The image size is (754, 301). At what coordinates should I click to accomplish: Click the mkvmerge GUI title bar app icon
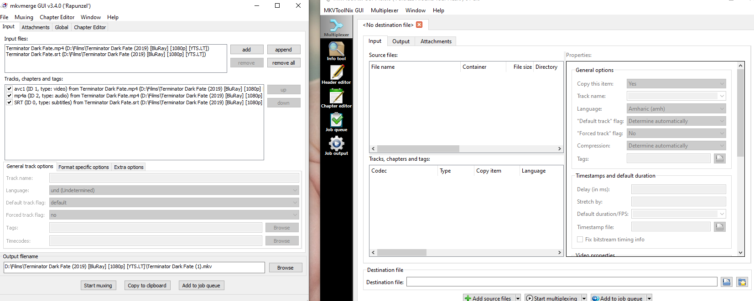[x=4, y=5]
